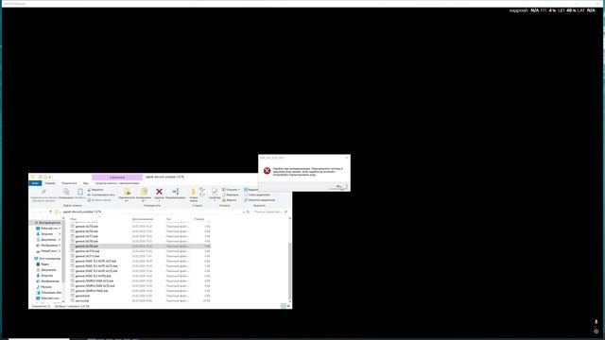
Task: Click the blue File tab in Explorer
Action: (x=35, y=183)
